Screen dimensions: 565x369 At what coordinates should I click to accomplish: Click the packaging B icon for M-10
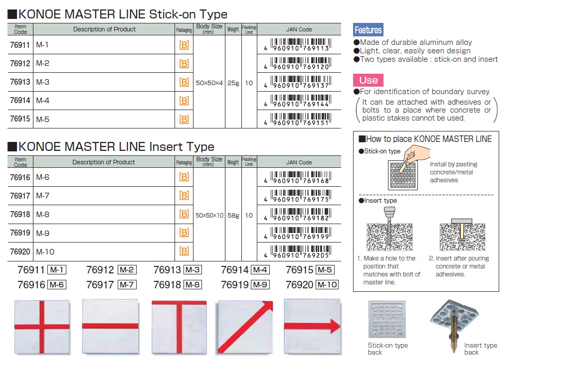[184, 251]
